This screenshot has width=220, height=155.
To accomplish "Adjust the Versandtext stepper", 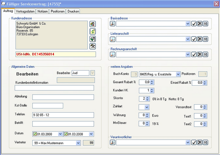I will pyautogui.click(x=205, y=107).
